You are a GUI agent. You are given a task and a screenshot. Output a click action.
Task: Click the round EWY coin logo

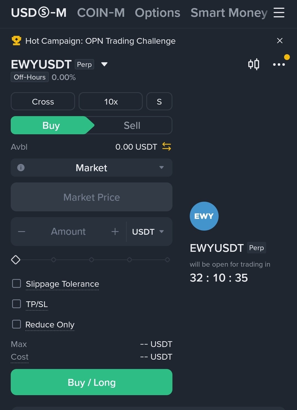click(x=204, y=216)
